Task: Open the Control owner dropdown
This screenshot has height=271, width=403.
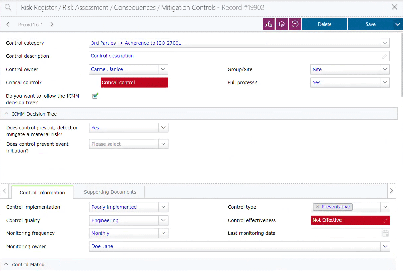Action: (x=163, y=69)
